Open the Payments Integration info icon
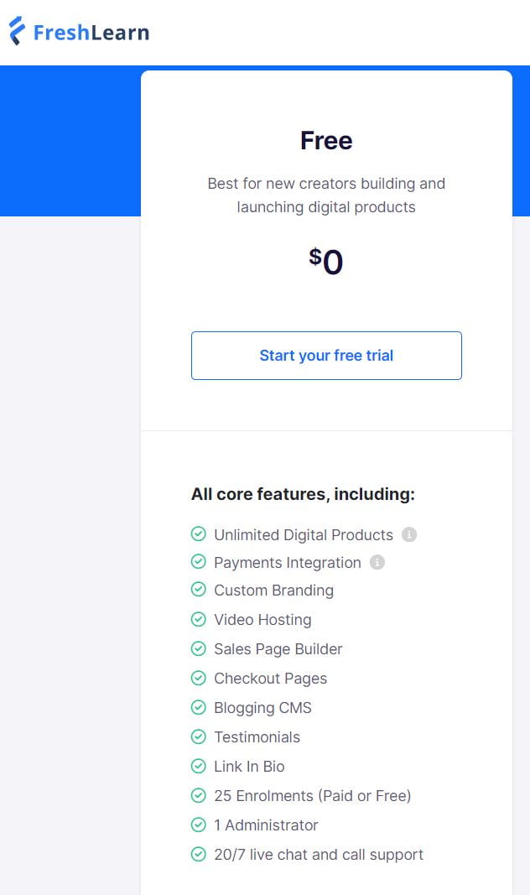Screen dimensions: 530x895 [377, 562]
